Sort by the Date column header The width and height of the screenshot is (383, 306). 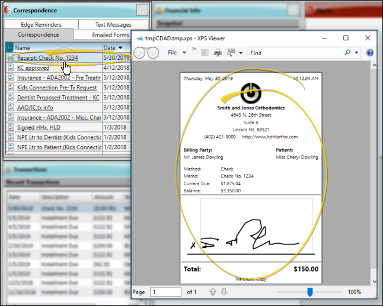[x=113, y=47]
